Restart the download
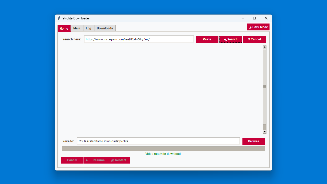This screenshot has width=327, height=184. tap(119, 160)
